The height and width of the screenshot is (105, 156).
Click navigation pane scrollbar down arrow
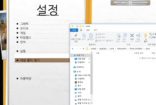91,103
